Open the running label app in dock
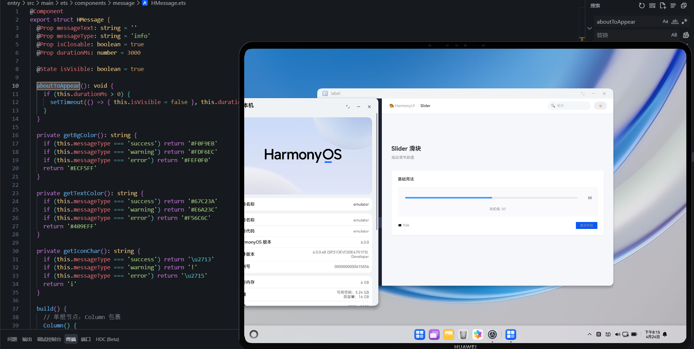 [x=511, y=334]
